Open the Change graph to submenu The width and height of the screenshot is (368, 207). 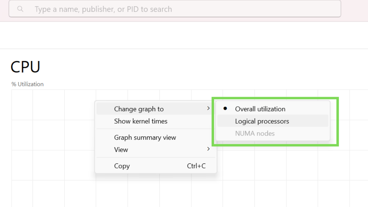coord(139,109)
